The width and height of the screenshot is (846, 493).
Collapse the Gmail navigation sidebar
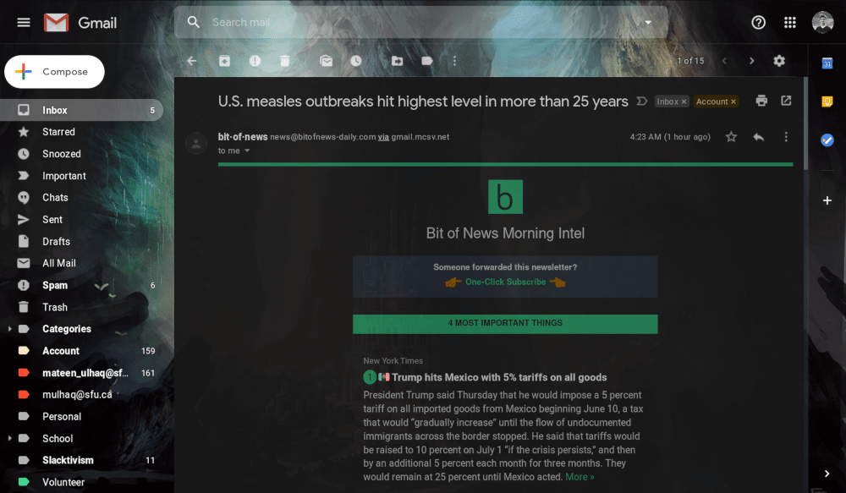[23, 22]
